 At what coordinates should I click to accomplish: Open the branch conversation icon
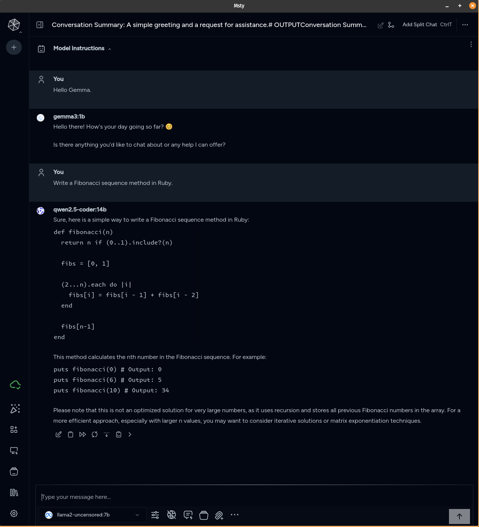391,25
